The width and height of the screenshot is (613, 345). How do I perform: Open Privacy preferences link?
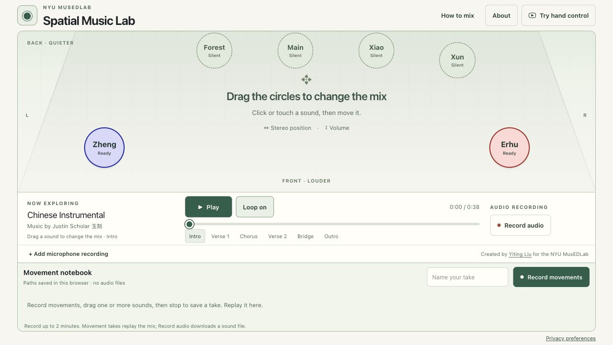coord(571,338)
